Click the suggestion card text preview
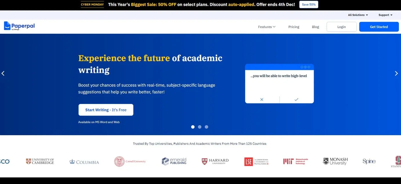The image size is (401, 184). click(279, 76)
